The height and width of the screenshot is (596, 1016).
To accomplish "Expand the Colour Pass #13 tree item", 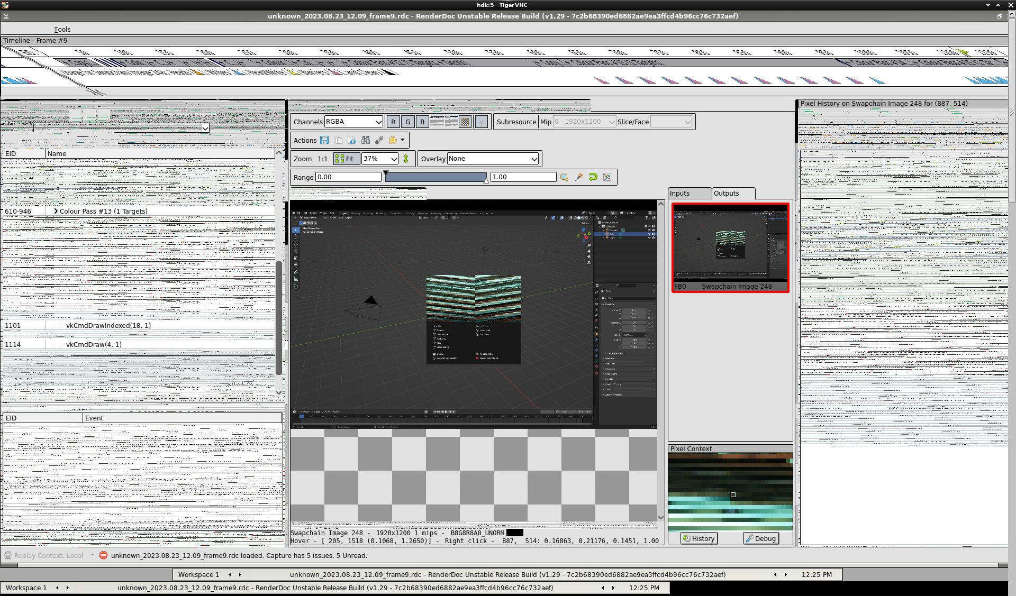I will pyautogui.click(x=56, y=211).
